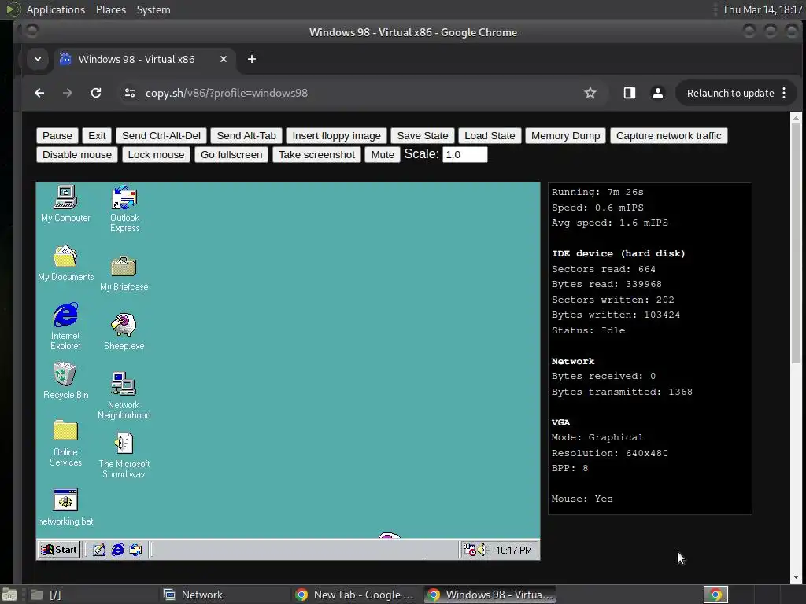The height and width of the screenshot is (604, 806).
Task: Click Take screenshot button
Action: coord(316,155)
